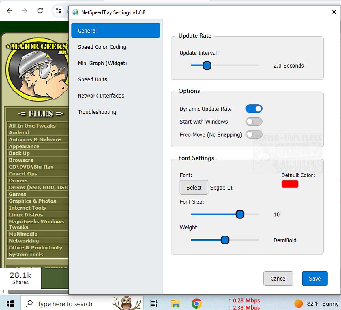The width and height of the screenshot is (341, 310).
Task: Open All In One Tweaks category
Action: tap(32, 126)
